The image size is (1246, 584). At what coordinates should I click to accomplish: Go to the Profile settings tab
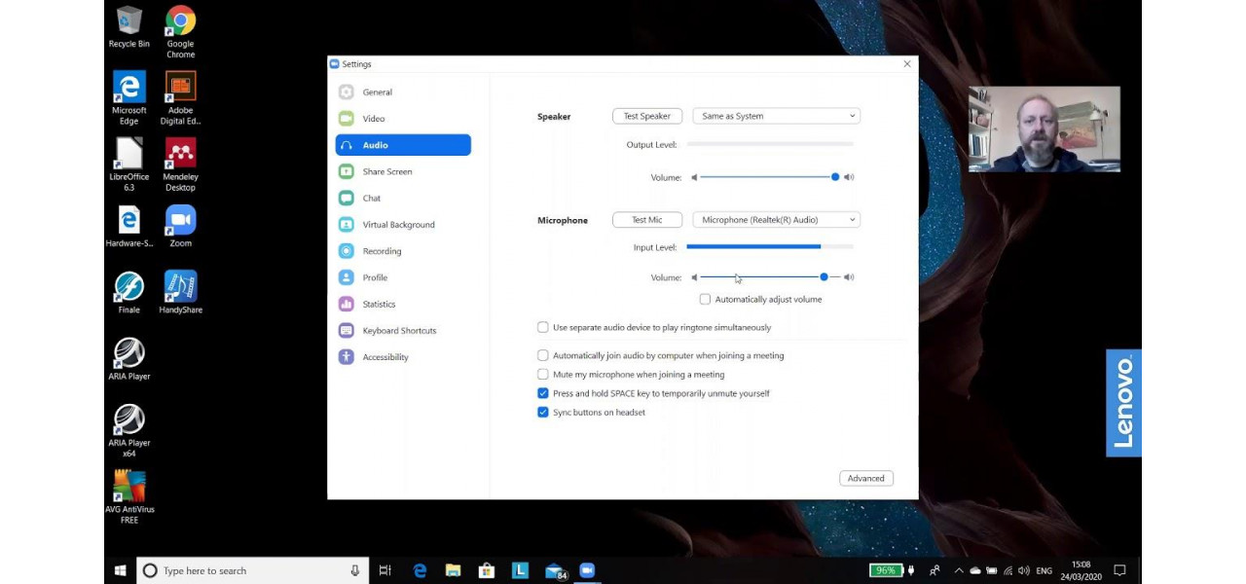coord(375,277)
